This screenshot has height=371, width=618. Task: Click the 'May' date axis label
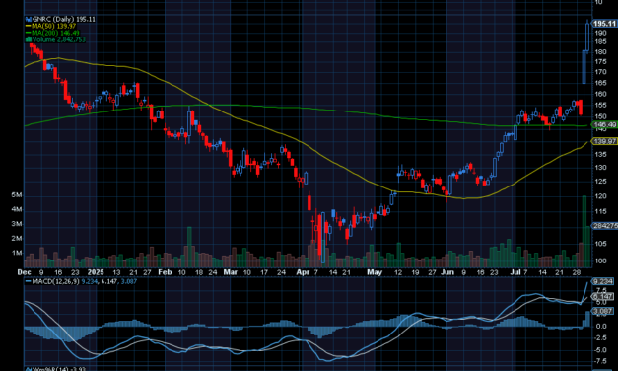click(x=375, y=272)
